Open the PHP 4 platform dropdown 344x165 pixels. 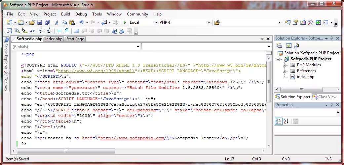(x=209, y=22)
